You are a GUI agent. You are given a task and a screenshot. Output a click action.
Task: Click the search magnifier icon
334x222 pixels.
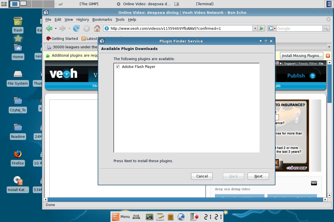pyautogui.click(x=326, y=28)
